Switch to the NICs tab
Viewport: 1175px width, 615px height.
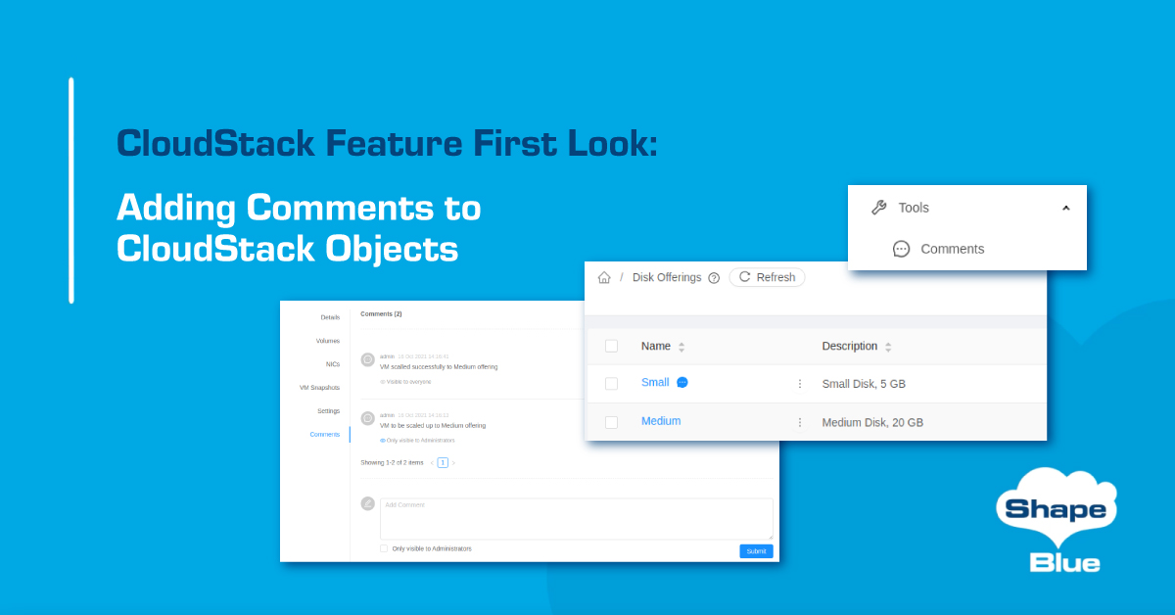(333, 364)
